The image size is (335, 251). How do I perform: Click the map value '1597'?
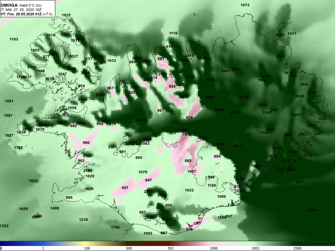click(8, 115)
